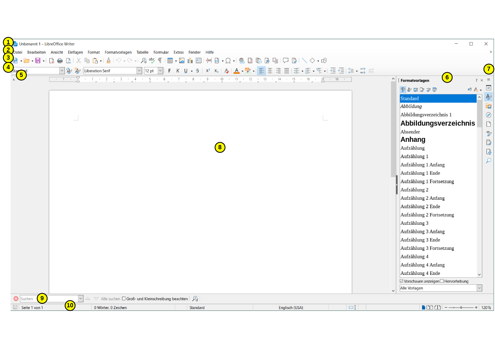Enable left alignment

coord(261,71)
